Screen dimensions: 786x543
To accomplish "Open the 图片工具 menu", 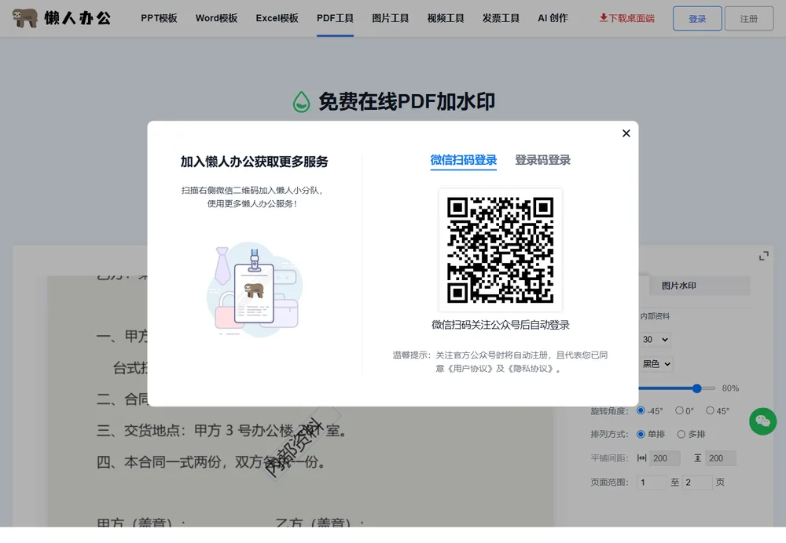I will click(391, 18).
